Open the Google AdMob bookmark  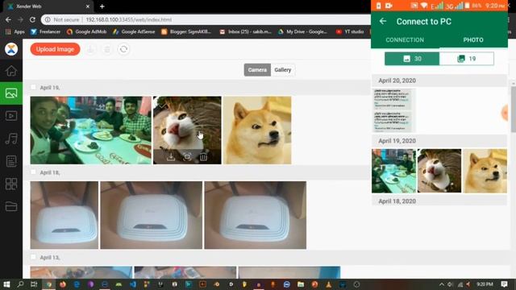86,31
